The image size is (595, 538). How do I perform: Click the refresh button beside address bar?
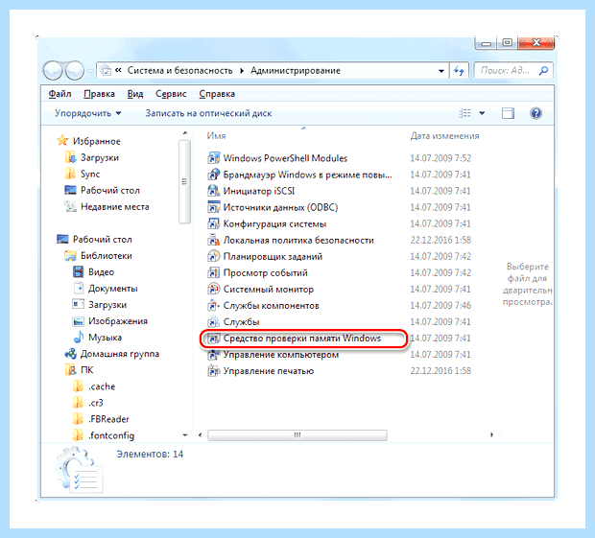click(x=459, y=71)
